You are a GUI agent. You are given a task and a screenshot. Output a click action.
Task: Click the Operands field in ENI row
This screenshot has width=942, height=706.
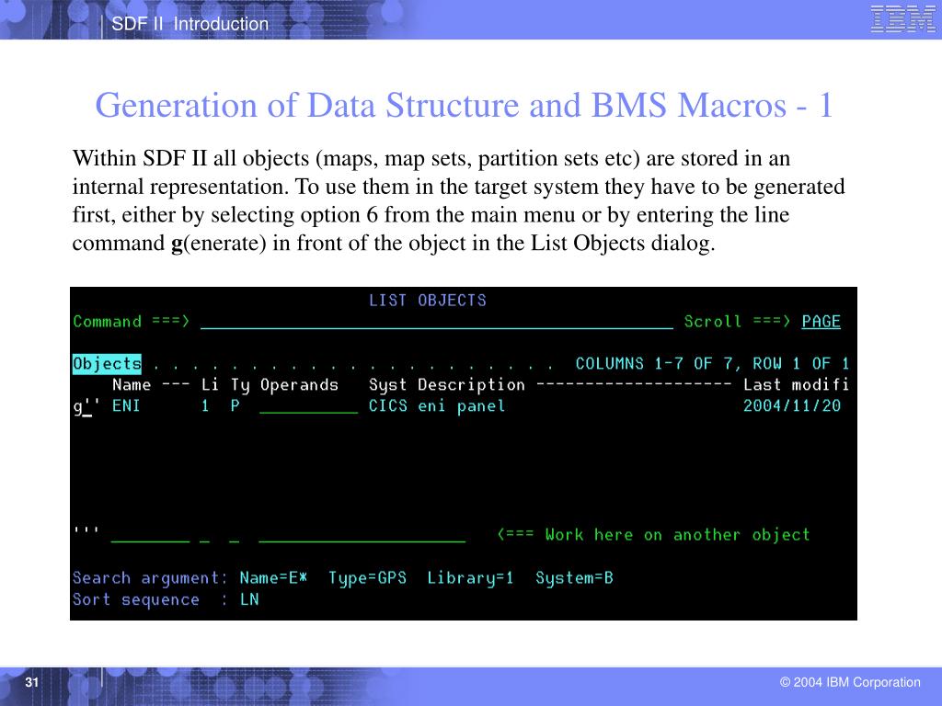(309, 406)
